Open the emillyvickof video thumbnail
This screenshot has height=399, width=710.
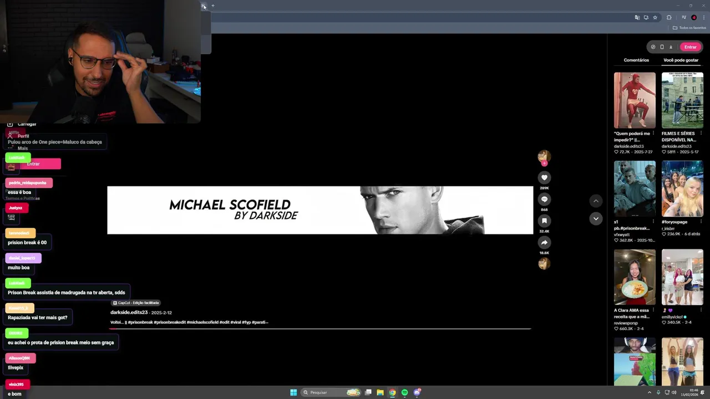click(682, 277)
